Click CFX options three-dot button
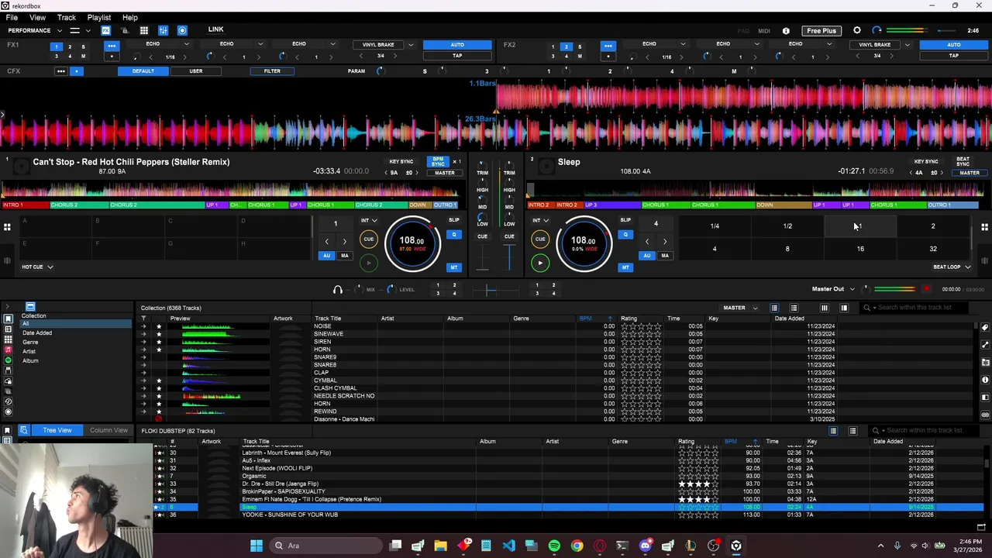Viewport: 992px width, 558px height. pyautogui.click(x=60, y=71)
